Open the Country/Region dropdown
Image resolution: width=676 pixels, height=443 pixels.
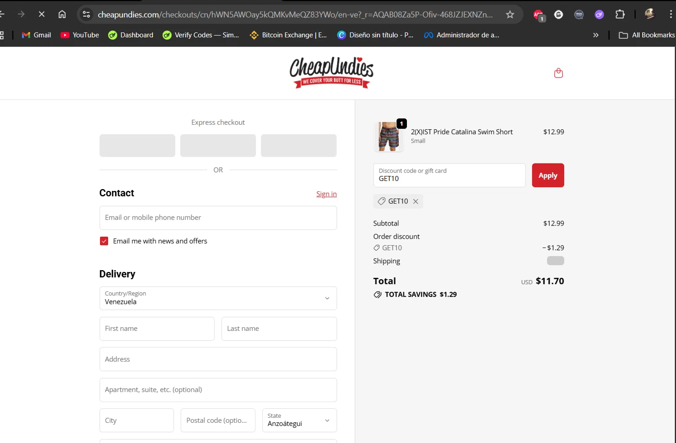pos(218,298)
